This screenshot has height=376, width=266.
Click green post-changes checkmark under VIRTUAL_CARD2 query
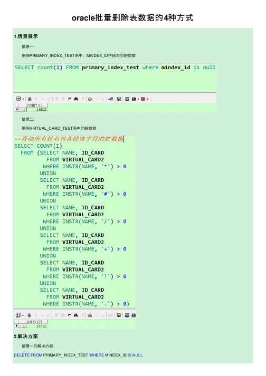click(x=48, y=315)
